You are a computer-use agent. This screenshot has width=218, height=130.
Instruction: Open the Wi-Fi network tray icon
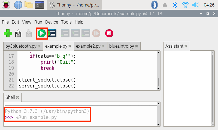click(x=186, y=5)
